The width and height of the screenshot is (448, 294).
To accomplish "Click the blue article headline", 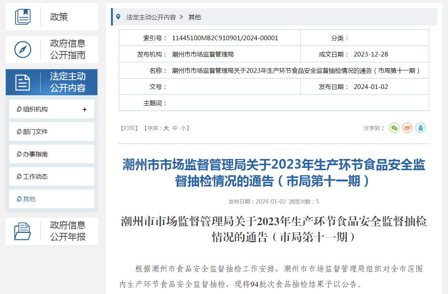I will click(x=274, y=173).
